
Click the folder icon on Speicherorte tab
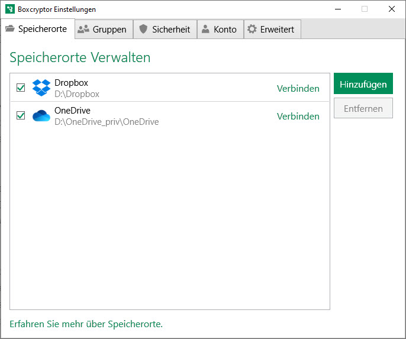coord(10,28)
